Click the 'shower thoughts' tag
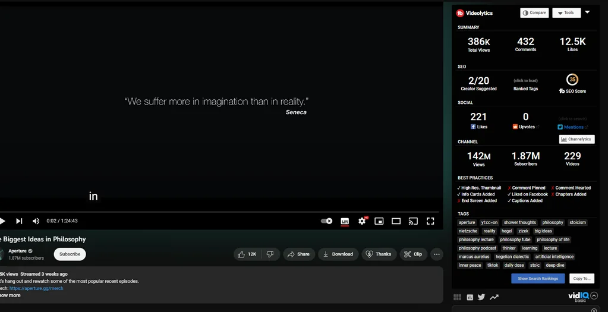This screenshot has width=608, height=312. (519, 222)
